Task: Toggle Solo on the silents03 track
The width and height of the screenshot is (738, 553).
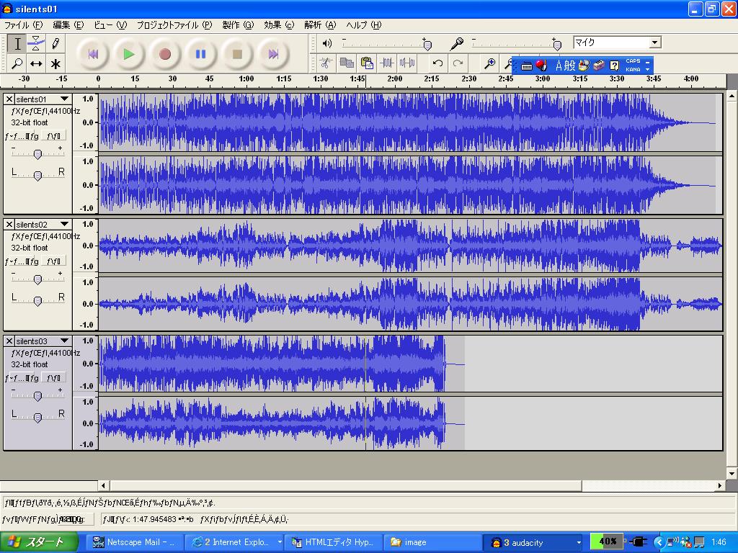Action: coord(53,377)
